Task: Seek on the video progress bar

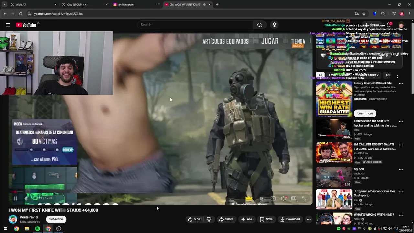Action: pos(160,192)
